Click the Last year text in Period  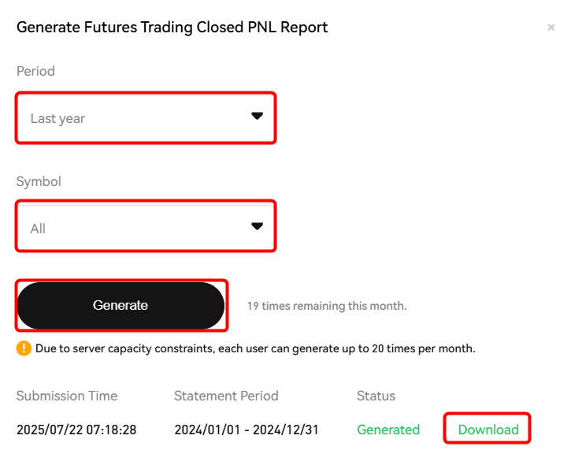[x=57, y=118]
